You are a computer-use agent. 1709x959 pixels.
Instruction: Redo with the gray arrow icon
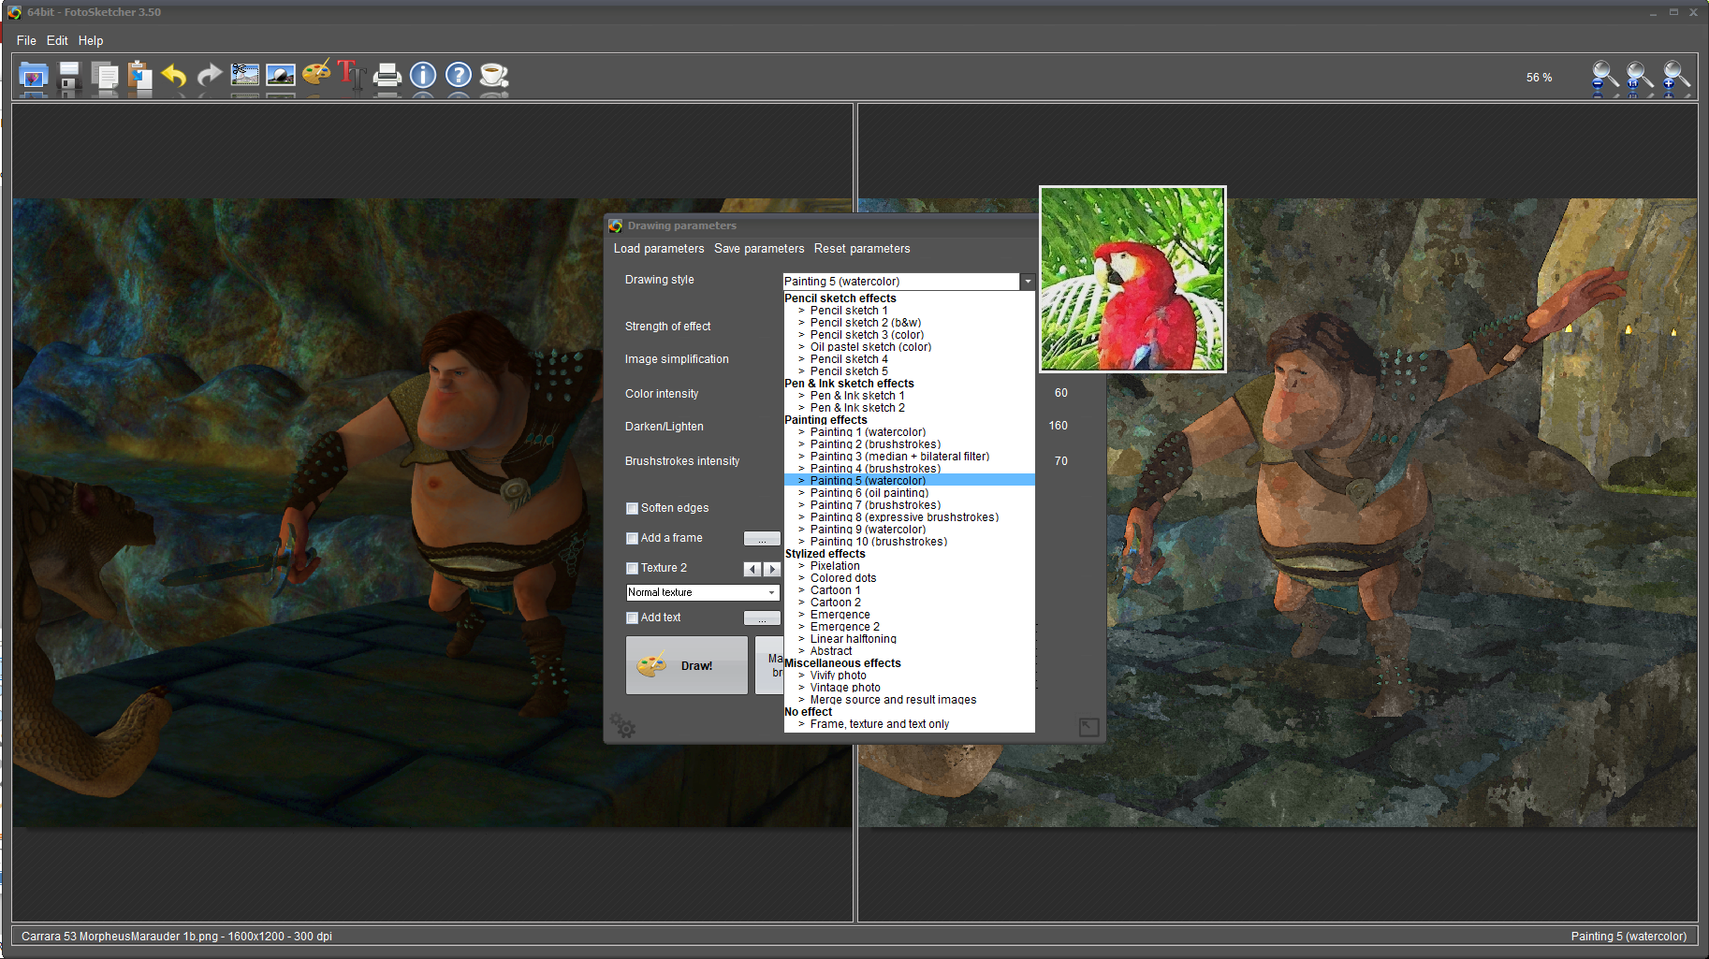click(210, 76)
